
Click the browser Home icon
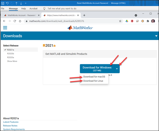[x=20, y=21]
